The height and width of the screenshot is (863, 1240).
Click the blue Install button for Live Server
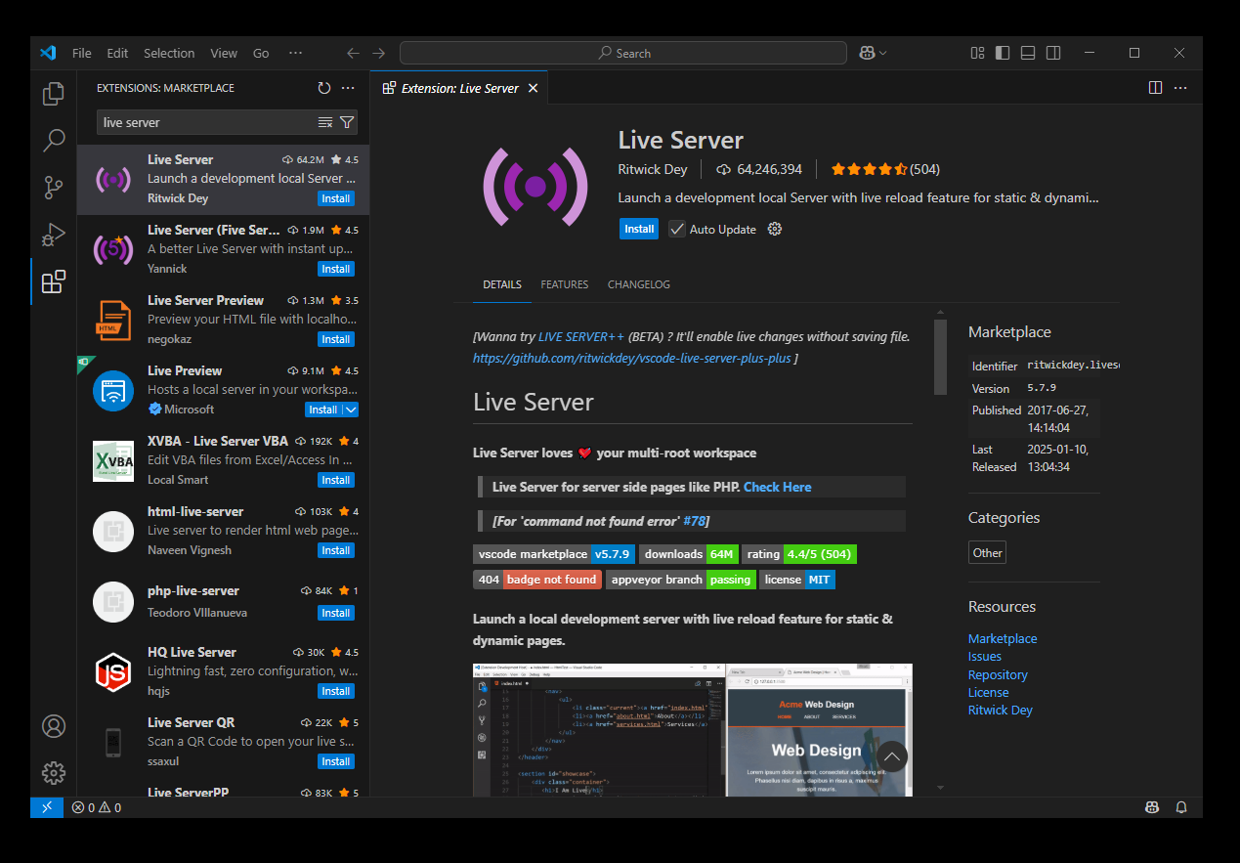tap(639, 229)
